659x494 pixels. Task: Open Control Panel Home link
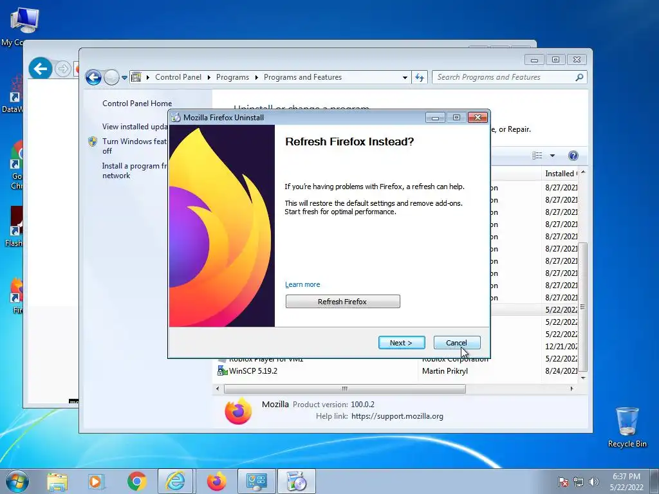click(137, 104)
